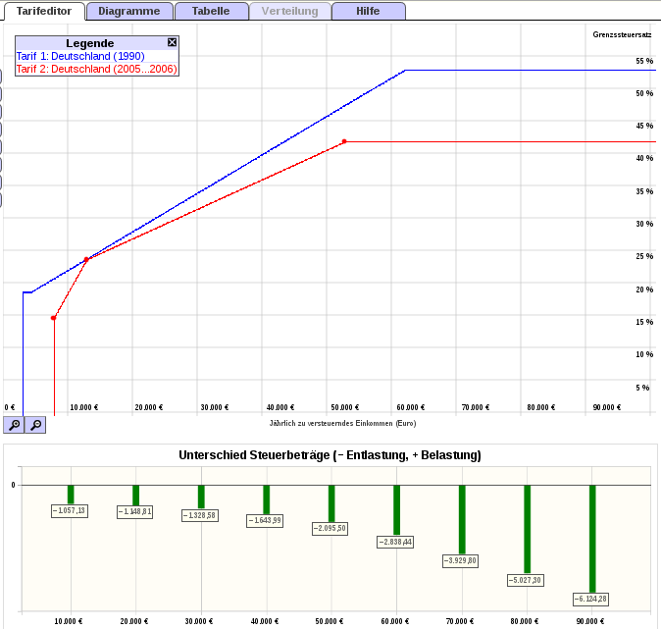Switch to the Tarifeditor tab
This screenshot has width=661, height=629.
point(44,11)
